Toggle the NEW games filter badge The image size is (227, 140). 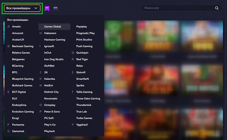[x=55, y=8]
